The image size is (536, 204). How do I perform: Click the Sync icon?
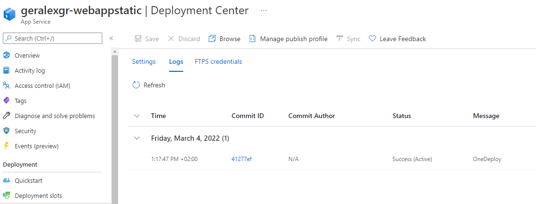point(339,38)
